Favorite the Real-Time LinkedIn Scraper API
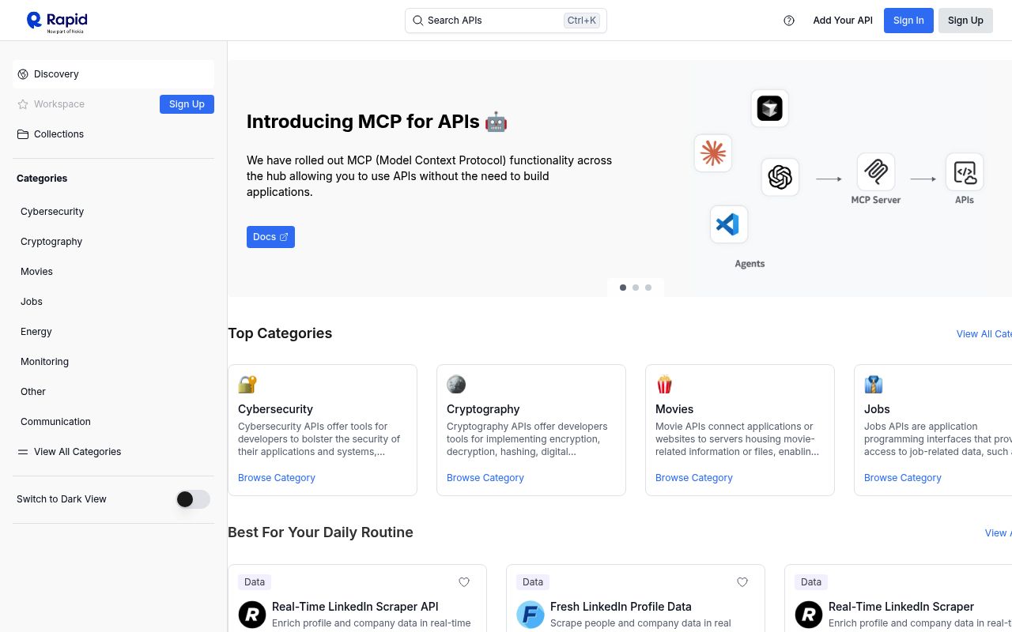The image size is (1012, 632). click(464, 582)
